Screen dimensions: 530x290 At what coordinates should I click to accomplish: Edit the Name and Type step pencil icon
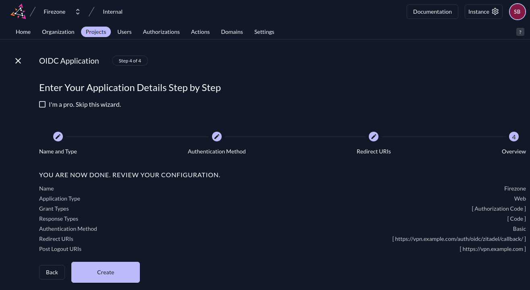click(58, 137)
